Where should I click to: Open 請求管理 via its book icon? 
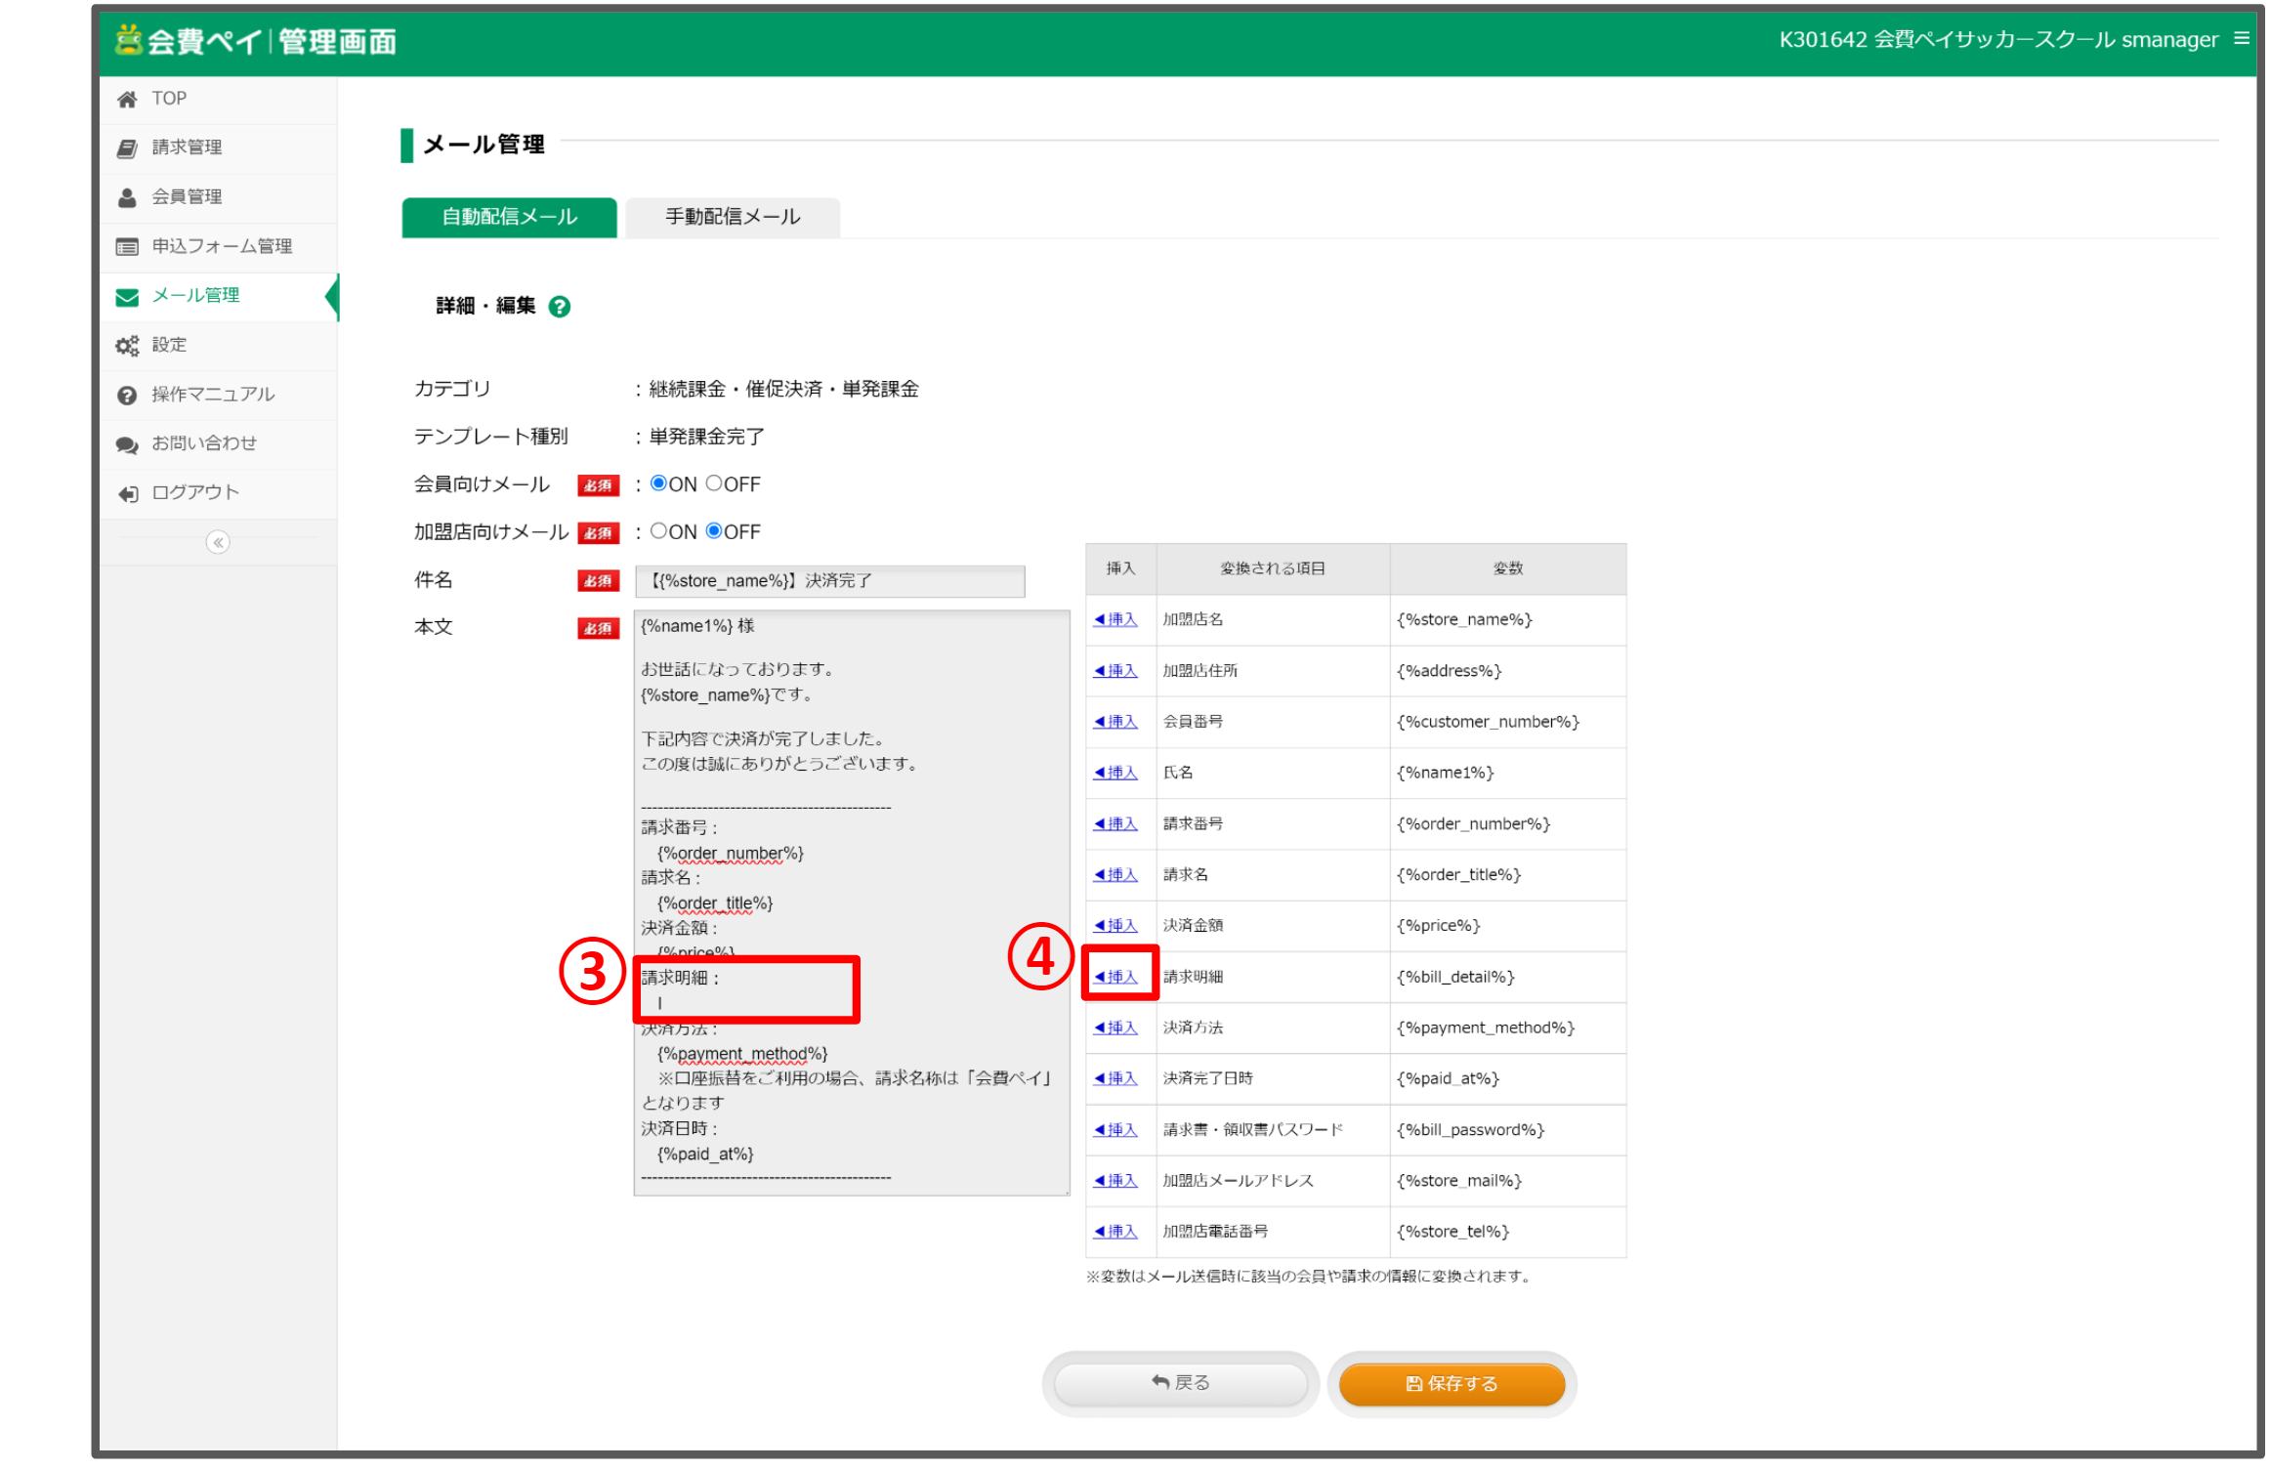(127, 147)
